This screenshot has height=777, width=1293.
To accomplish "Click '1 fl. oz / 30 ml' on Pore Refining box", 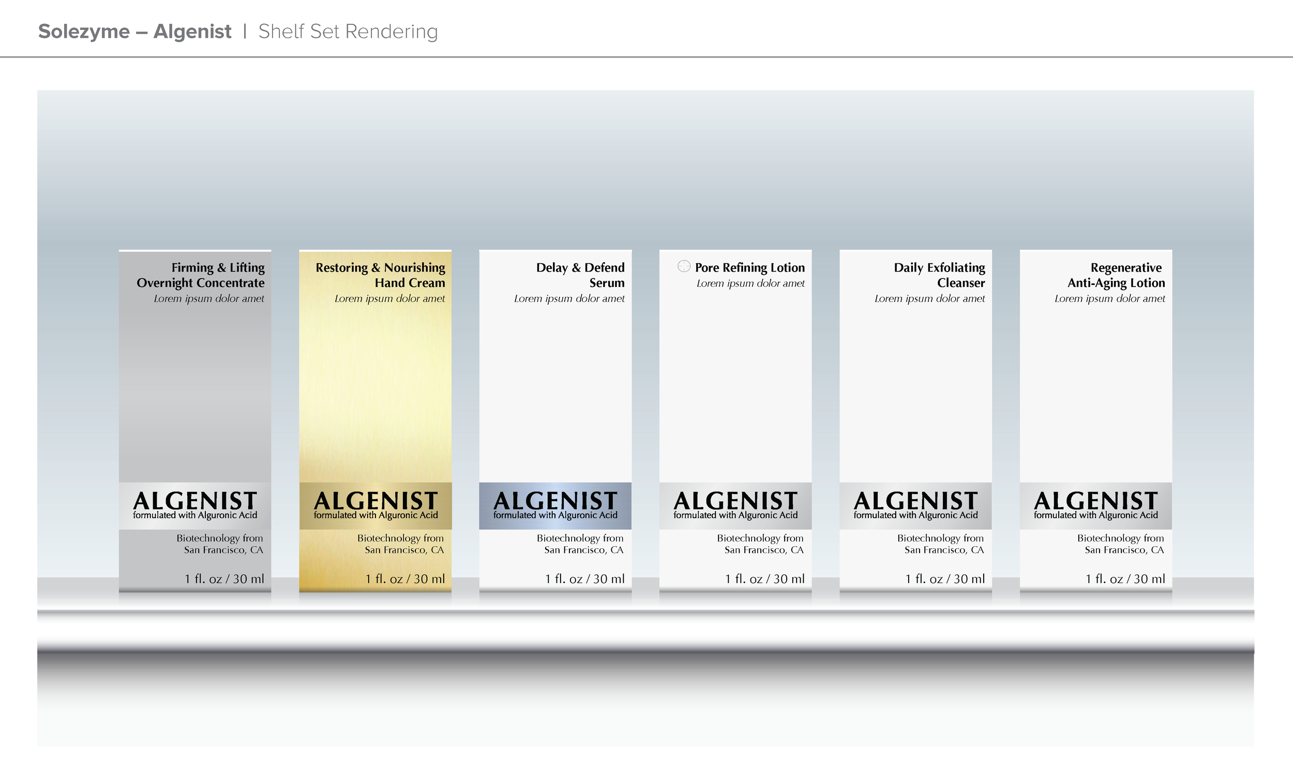I will (x=764, y=578).
